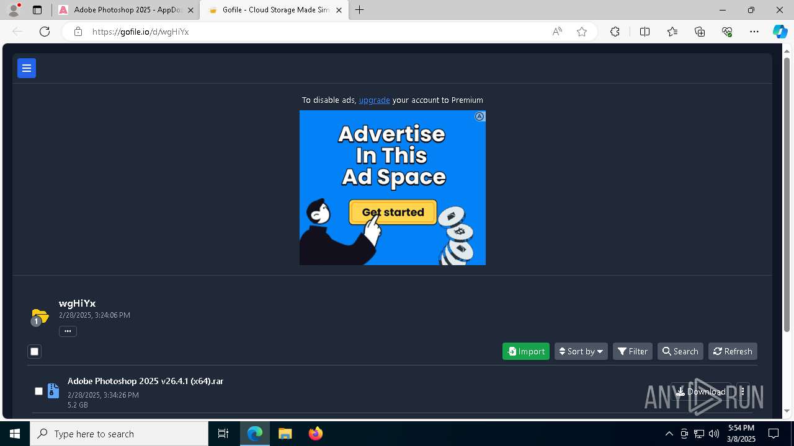This screenshot has height=446, width=794.
Task: Open the Filter button
Action: tap(633, 351)
